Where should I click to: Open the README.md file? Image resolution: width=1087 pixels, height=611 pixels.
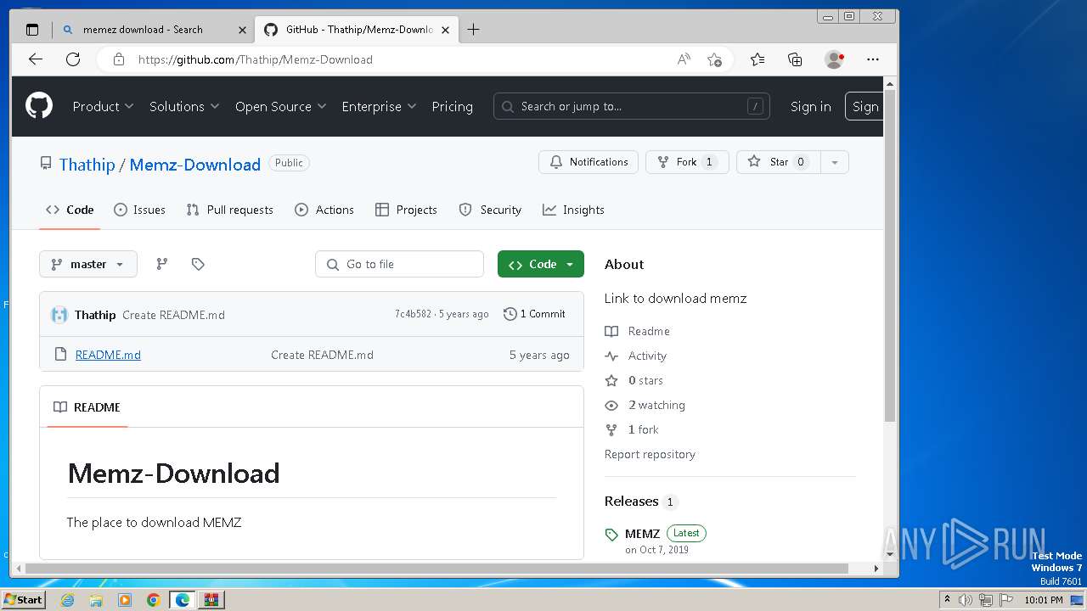pos(108,355)
